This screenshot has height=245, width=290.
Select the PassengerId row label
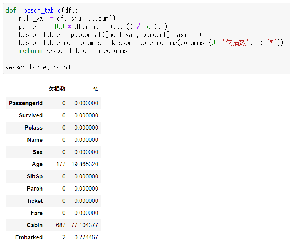26,103
